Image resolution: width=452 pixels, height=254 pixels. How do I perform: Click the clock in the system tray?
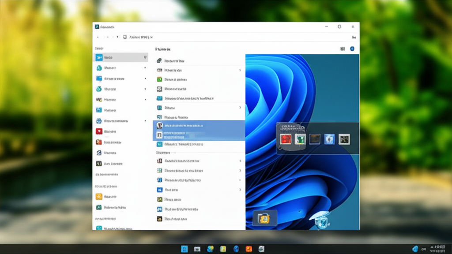point(437,249)
